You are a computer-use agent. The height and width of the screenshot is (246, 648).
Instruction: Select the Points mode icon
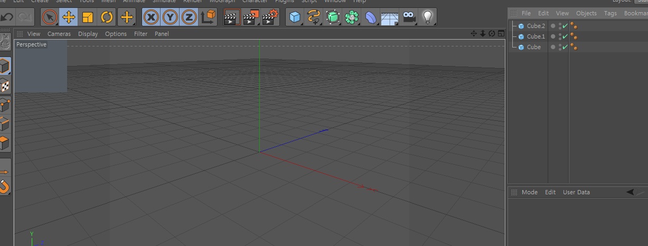5,105
